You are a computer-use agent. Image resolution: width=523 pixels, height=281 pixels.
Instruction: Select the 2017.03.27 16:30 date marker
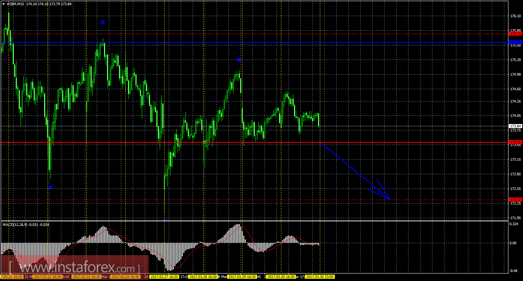click(164, 277)
